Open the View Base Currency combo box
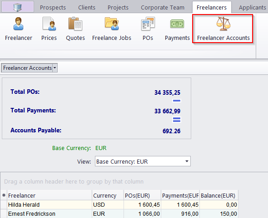 (143, 161)
